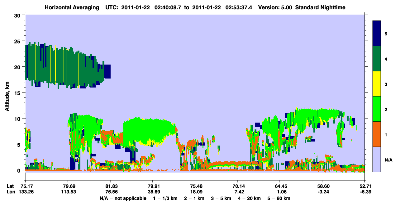
Task: Click the 20 altitude tick label
Action: coord(18,67)
